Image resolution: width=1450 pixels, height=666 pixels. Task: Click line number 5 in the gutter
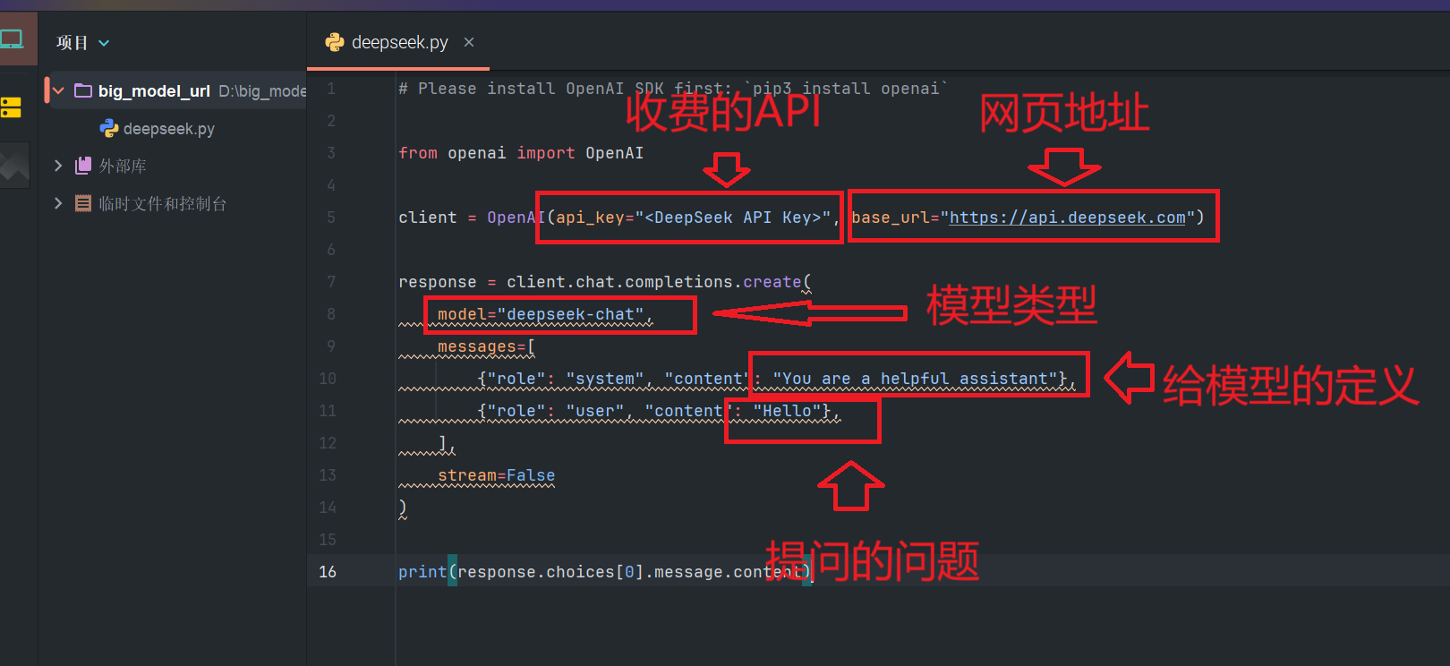(331, 218)
